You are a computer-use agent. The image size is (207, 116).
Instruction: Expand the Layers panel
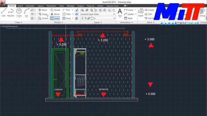point(98,22)
